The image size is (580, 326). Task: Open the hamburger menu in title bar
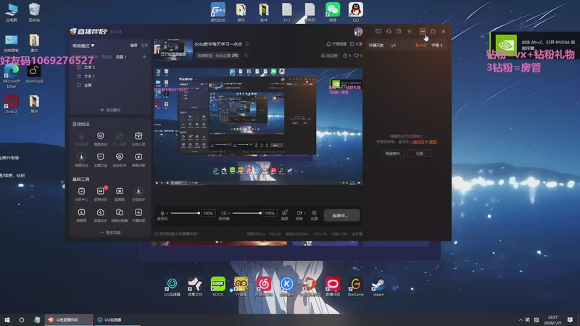[x=409, y=31]
